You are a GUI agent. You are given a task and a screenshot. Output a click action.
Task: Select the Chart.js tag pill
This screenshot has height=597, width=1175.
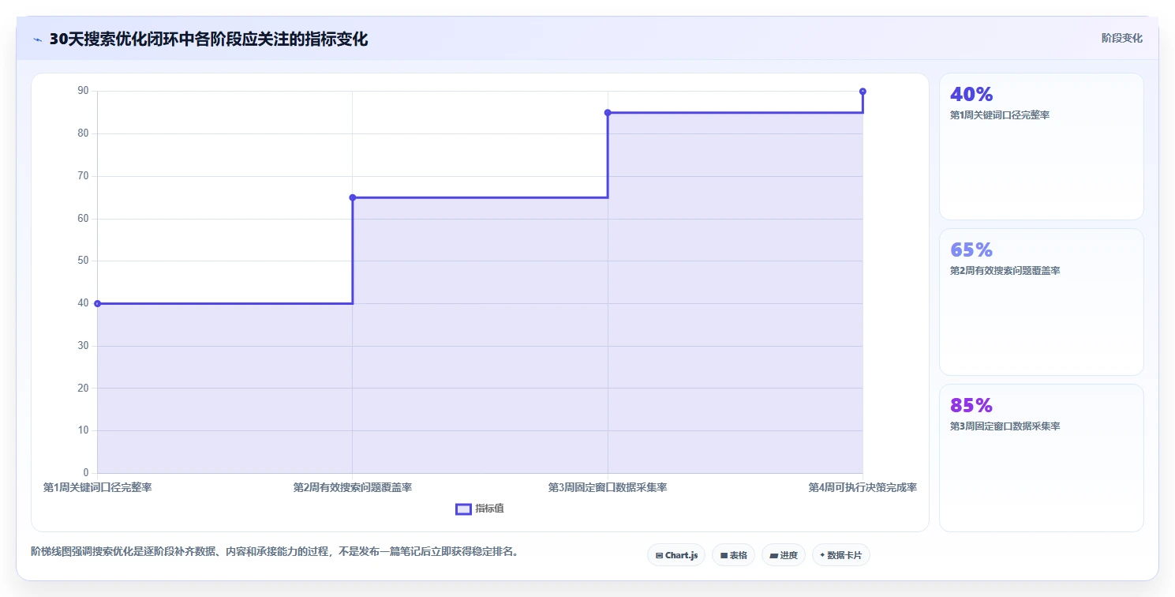[676, 555]
